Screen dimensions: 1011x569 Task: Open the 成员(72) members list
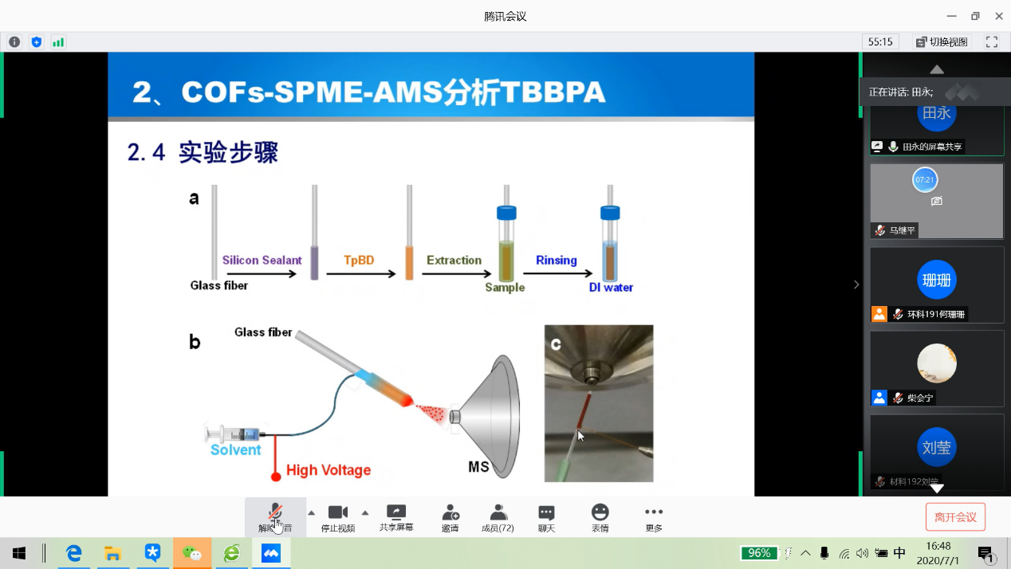click(498, 516)
